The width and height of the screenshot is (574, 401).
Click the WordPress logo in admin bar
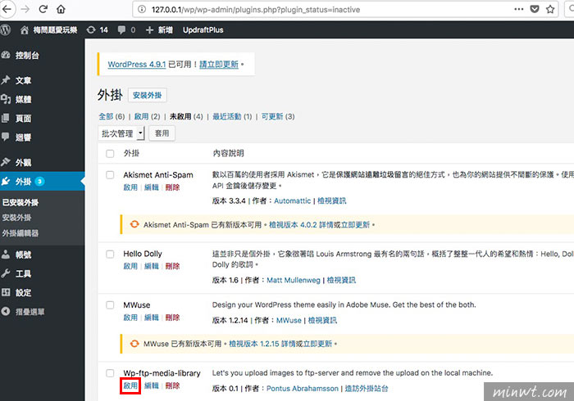(x=5, y=29)
